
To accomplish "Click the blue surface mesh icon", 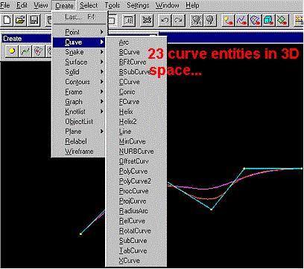I will tap(255, 20).
